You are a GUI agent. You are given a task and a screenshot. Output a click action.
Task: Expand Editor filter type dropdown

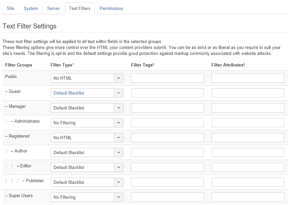point(87,167)
